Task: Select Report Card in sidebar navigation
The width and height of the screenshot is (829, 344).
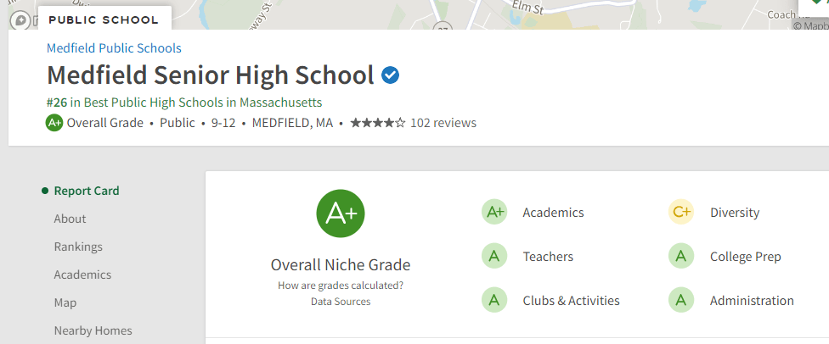Action: click(x=87, y=191)
